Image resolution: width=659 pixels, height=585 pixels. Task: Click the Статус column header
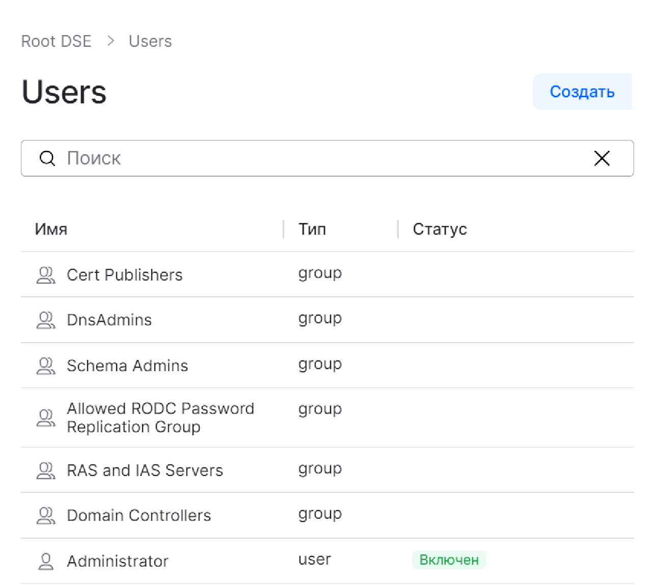pos(440,229)
